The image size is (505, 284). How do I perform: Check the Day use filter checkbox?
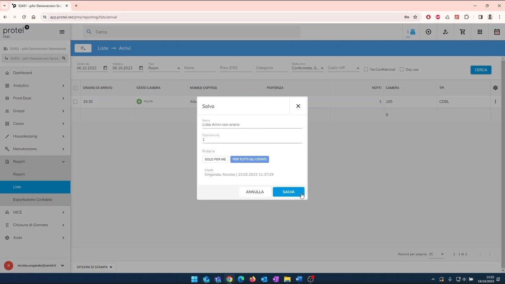pos(402,69)
